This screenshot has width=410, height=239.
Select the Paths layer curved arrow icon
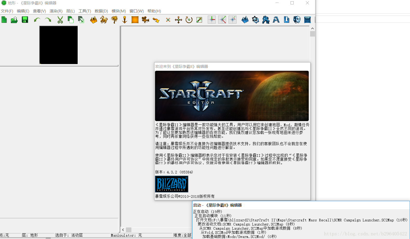[156, 20]
